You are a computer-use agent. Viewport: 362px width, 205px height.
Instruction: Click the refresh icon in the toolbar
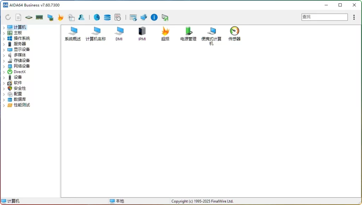(8, 17)
